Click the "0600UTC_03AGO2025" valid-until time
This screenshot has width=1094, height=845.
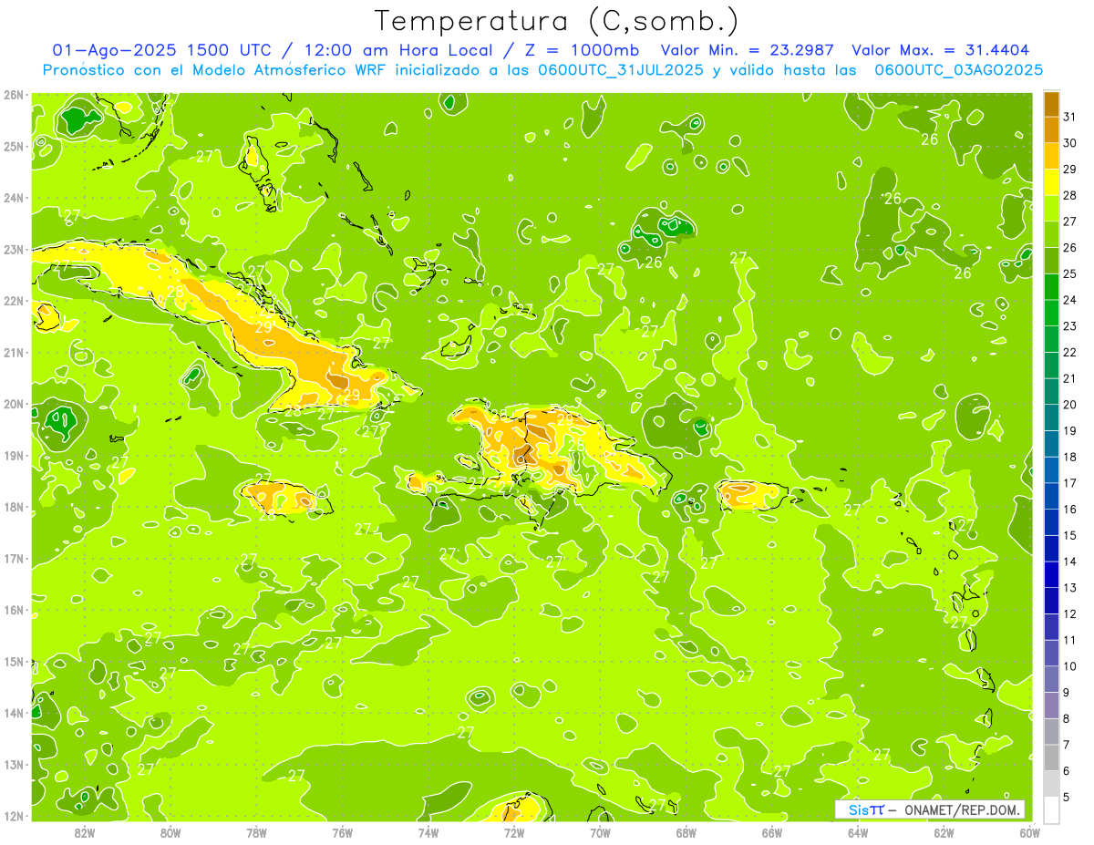959,70
